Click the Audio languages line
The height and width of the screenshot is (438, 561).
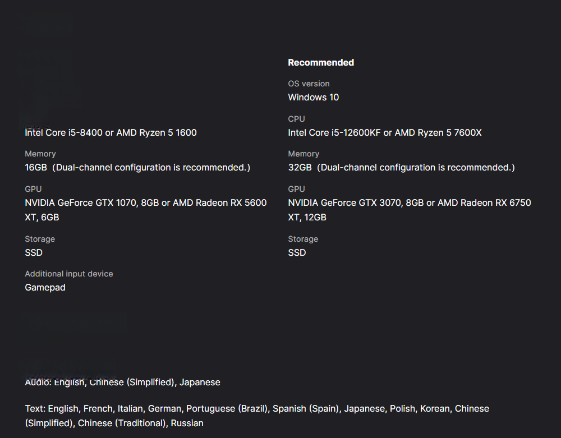[122, 382]
